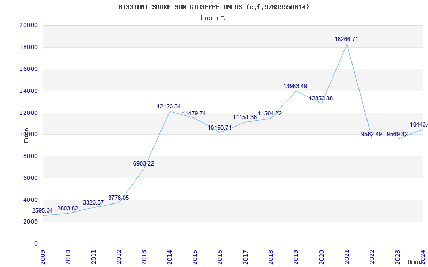Select data label 6903.22
This screenshot has width=428, height=267.
(x=143, y=163)
